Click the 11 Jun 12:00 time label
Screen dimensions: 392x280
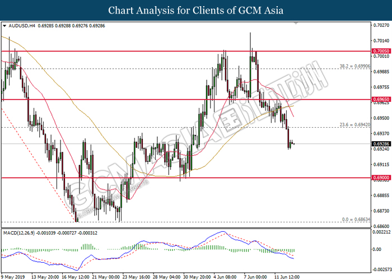pyautogui.click(x=289, y=276)
